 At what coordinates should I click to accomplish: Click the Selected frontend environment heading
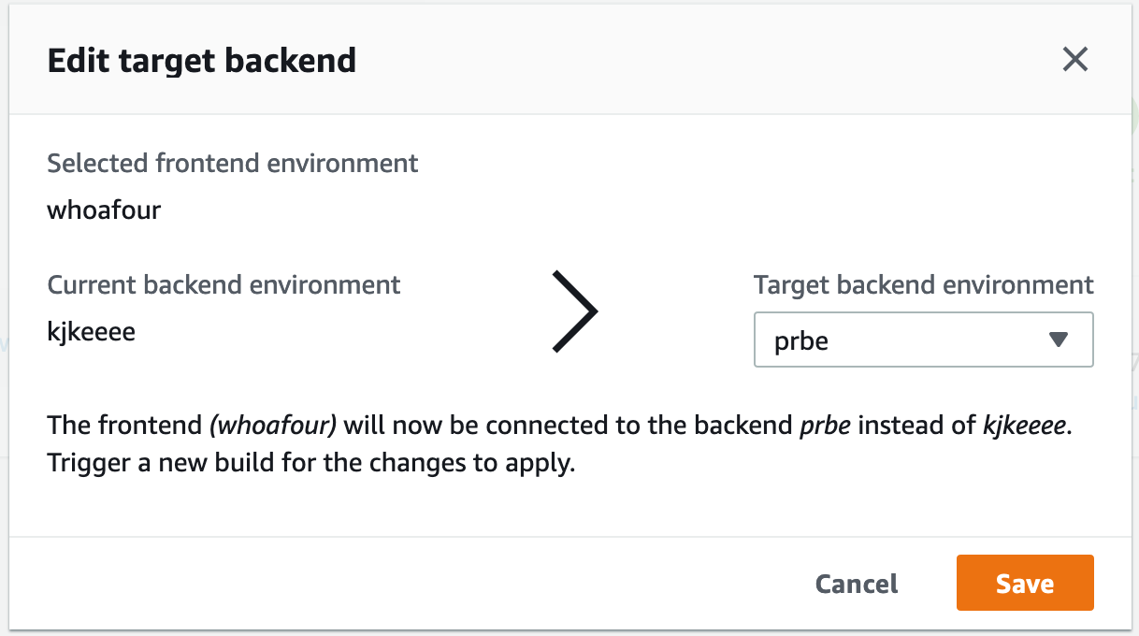[232, 163]
